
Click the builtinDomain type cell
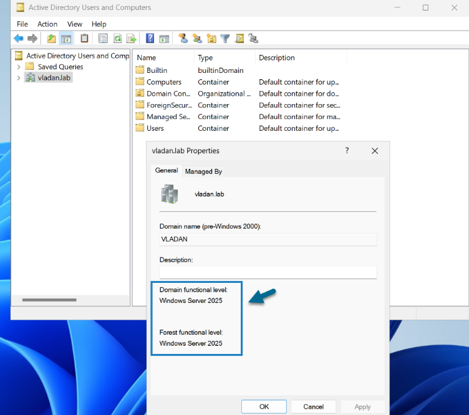pyautogui.click(x=220, y=70)
